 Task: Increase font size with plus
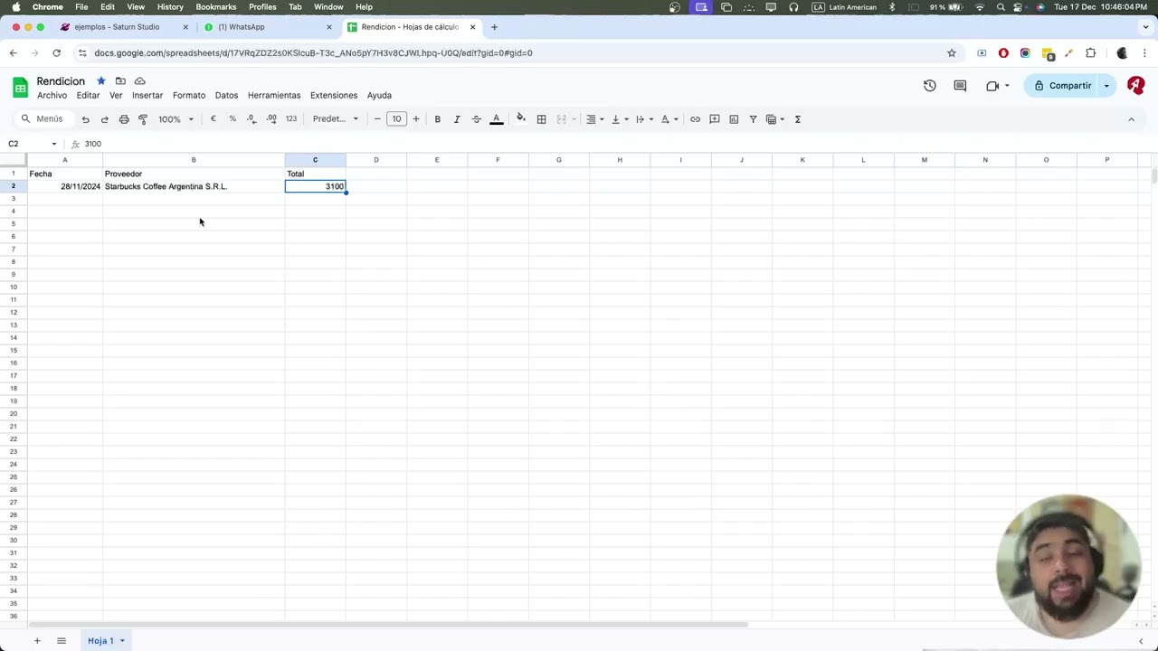416,119
